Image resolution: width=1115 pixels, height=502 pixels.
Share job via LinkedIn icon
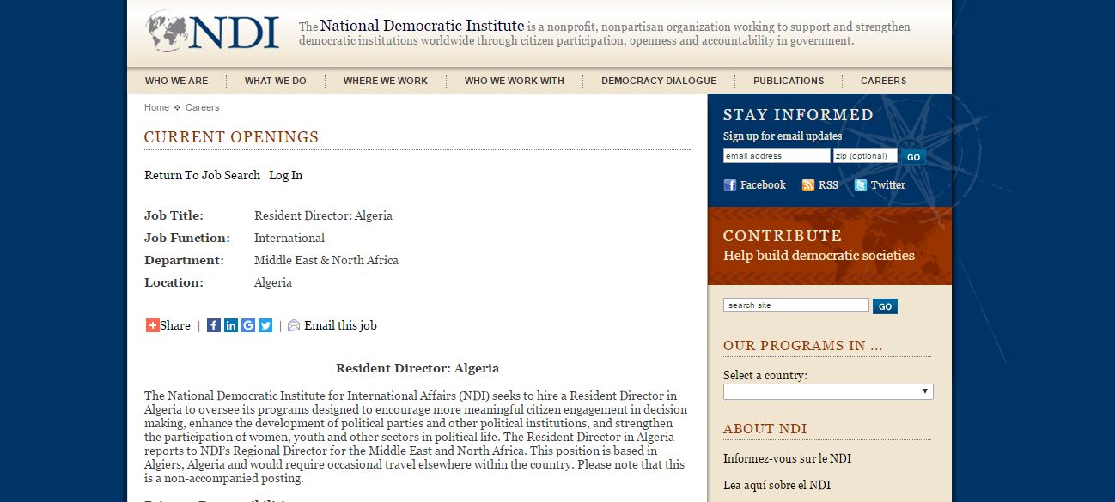click(x=231, y=325)
